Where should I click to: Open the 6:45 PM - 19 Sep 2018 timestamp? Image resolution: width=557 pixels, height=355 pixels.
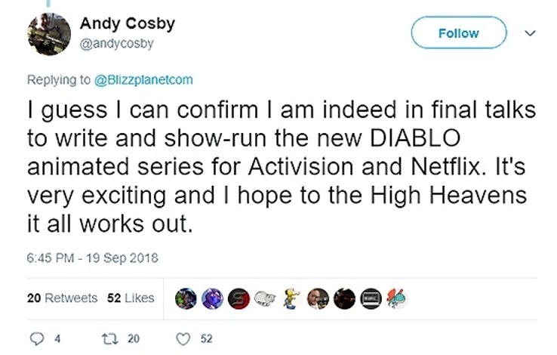[92, 258]
